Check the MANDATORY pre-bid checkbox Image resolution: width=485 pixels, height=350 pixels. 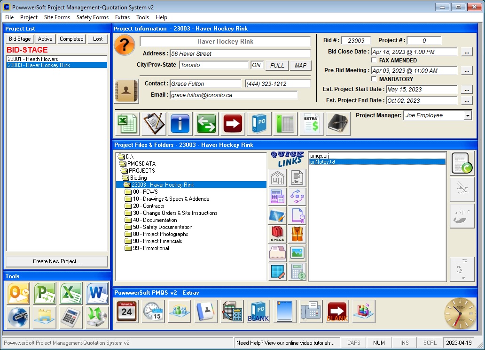[374, 79]
